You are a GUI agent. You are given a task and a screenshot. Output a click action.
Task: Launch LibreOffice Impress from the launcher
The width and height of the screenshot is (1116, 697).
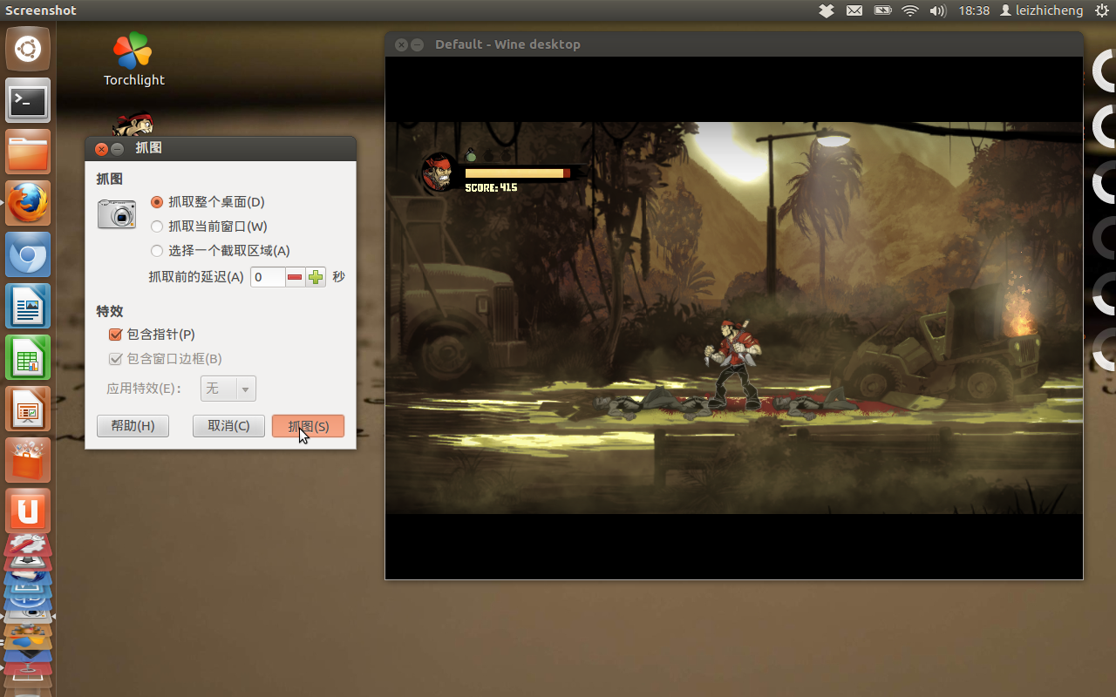click(x=28, y=409)
